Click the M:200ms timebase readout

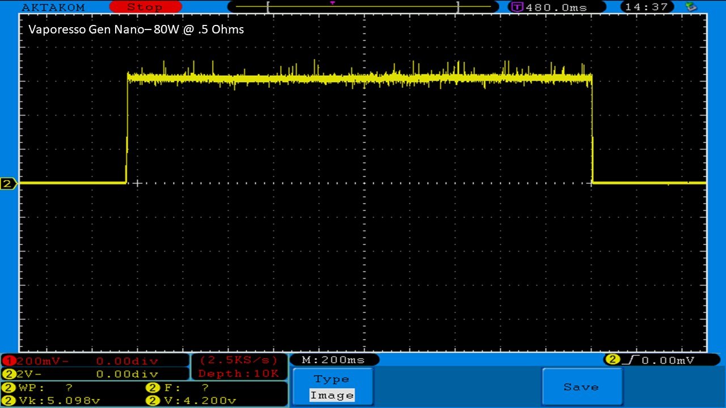(334, 360)
